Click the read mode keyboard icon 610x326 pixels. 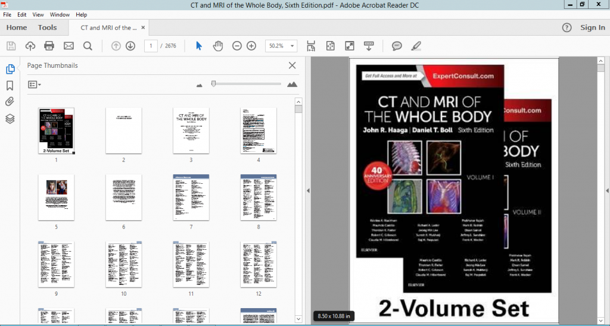(368, 46)
